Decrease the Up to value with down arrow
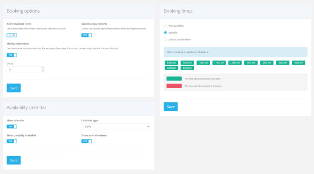The image size is (314, 174). click(43, 71)
